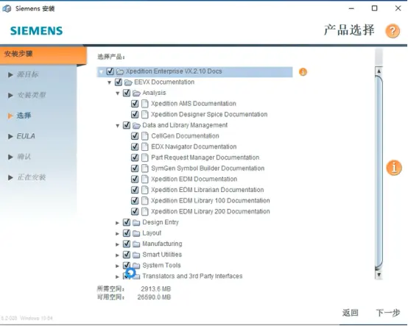Click info icon beside Xpedition Enterprise Docs row
The width and height of the screenshot is (408, 326).
tap(303, 72)
